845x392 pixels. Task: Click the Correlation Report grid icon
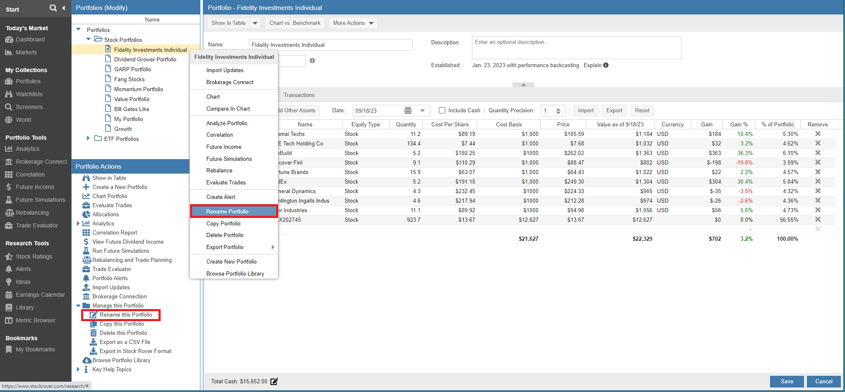point(86,232)
